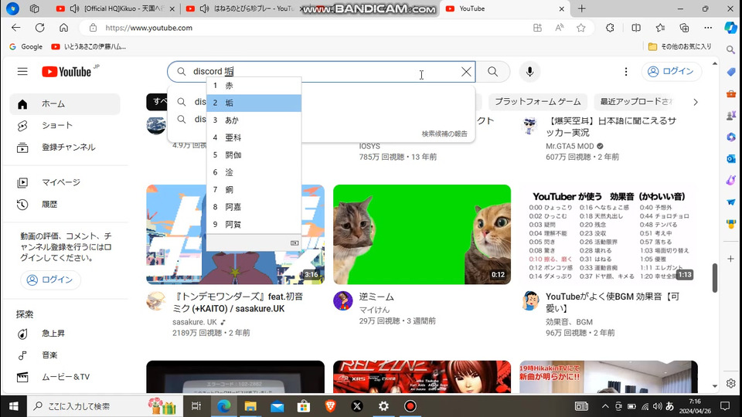
Task: Start voice search with microphone icon
Action: point(529,71)
